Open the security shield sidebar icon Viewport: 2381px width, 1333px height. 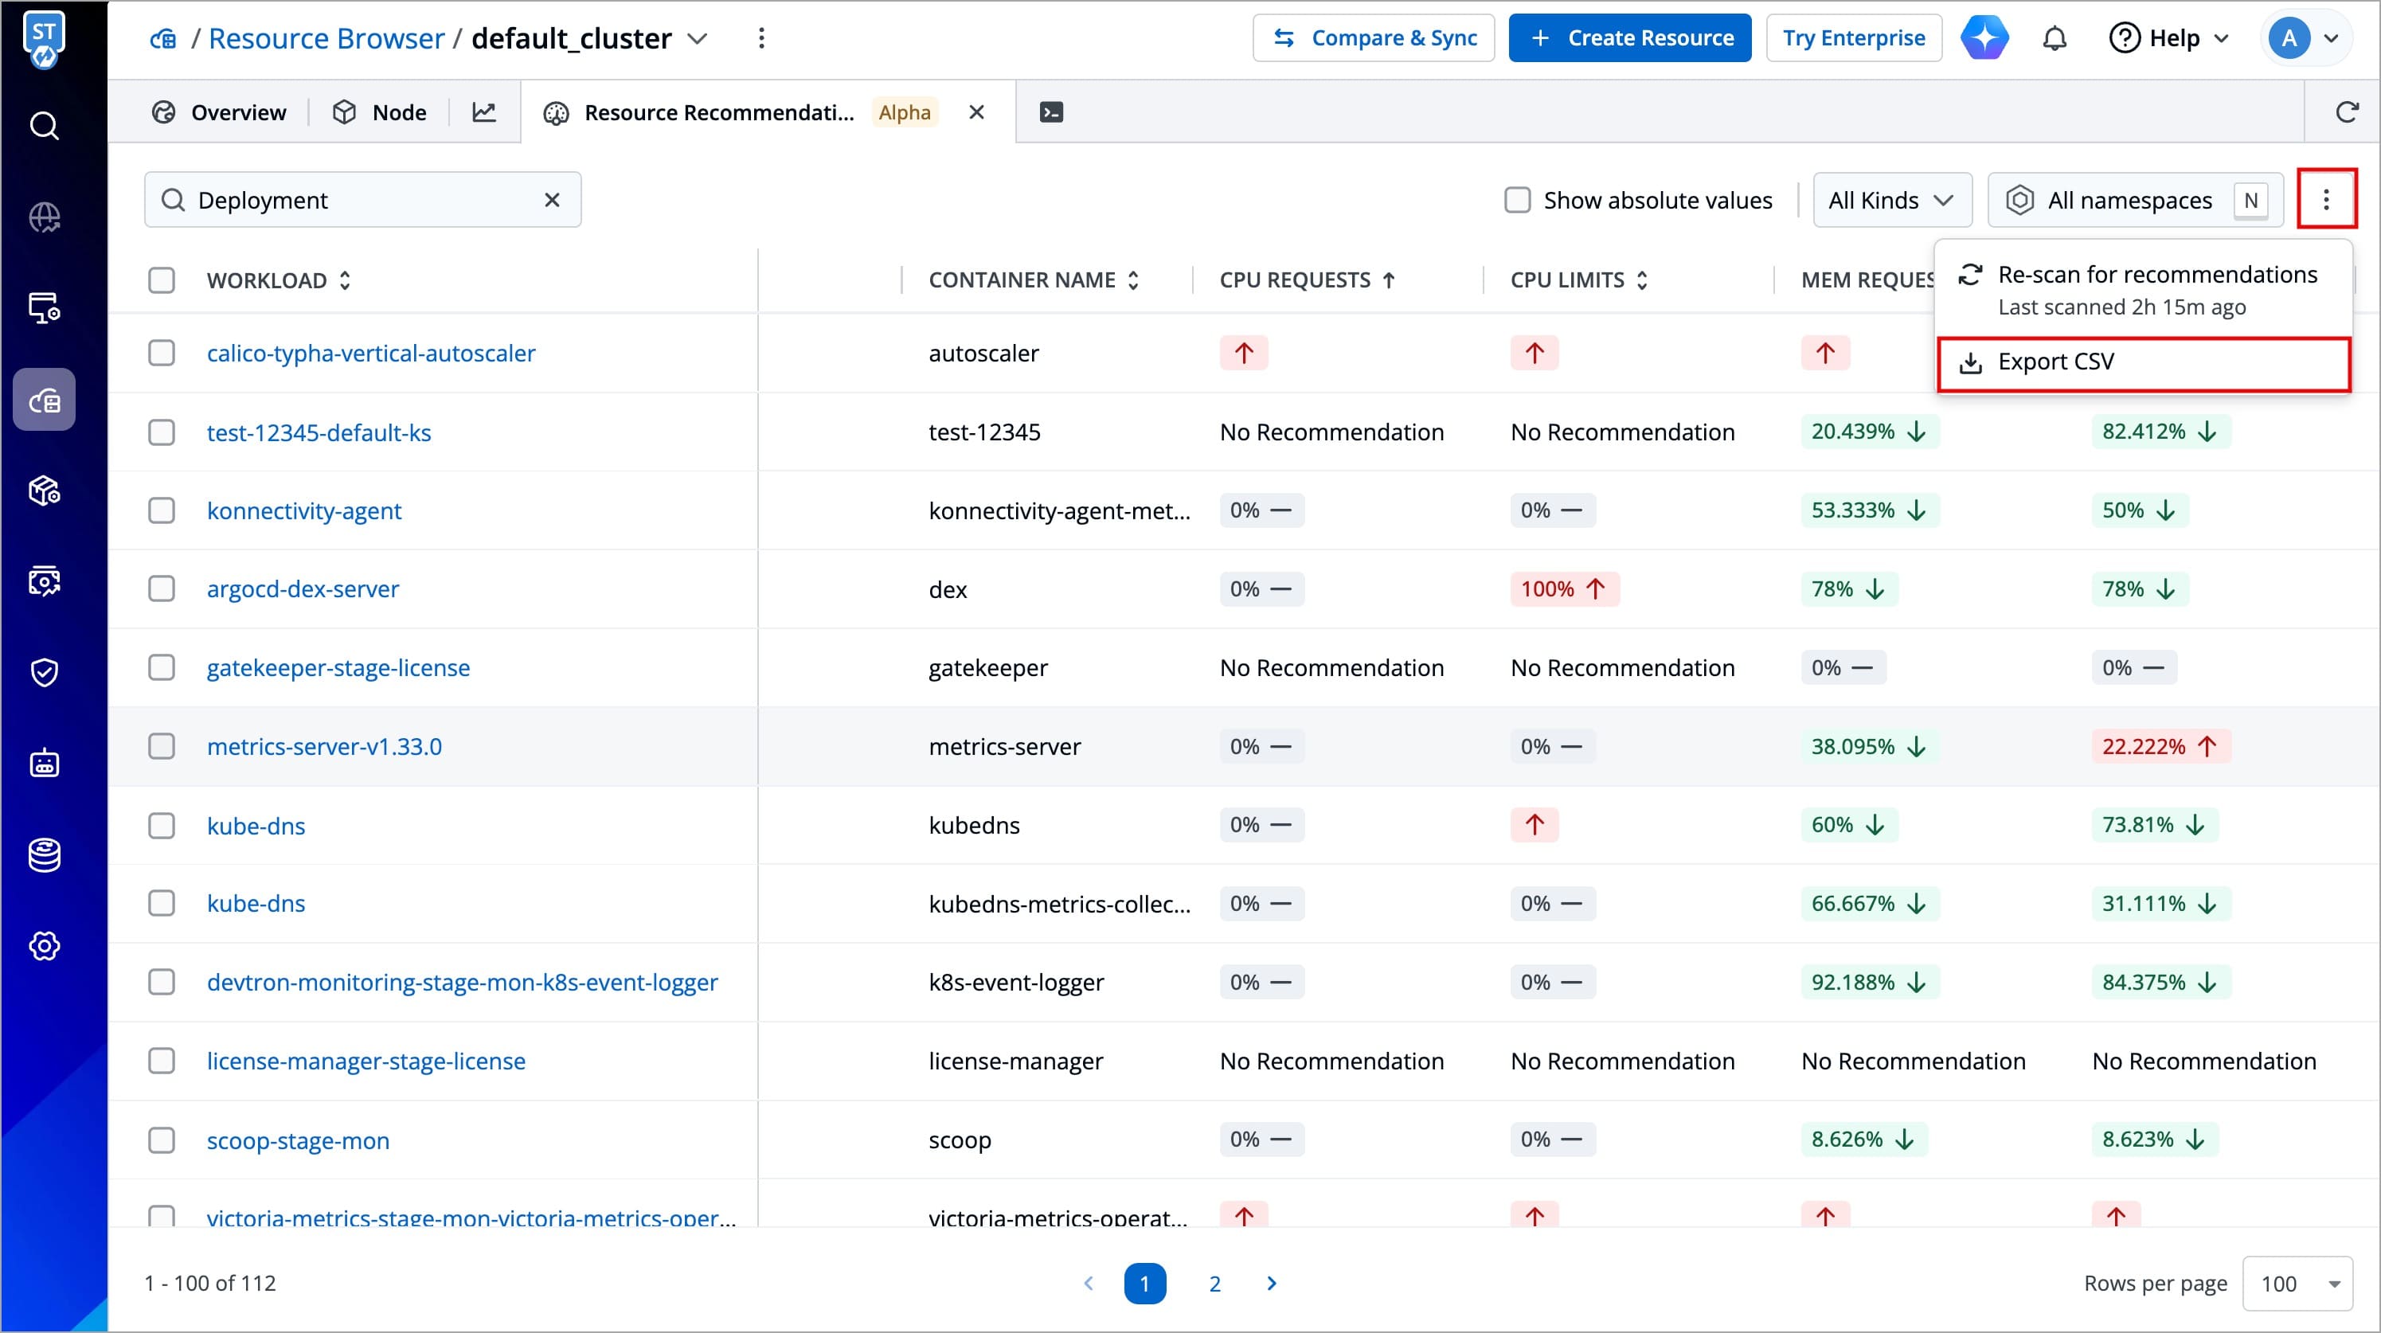click(x=45, y=672)
